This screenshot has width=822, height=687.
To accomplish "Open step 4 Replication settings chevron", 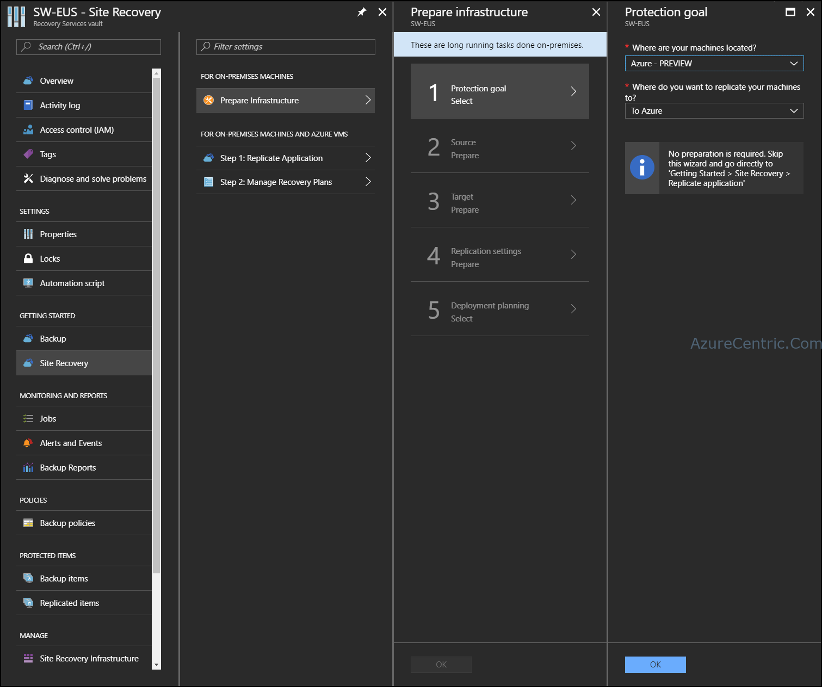I will [573, 255].
